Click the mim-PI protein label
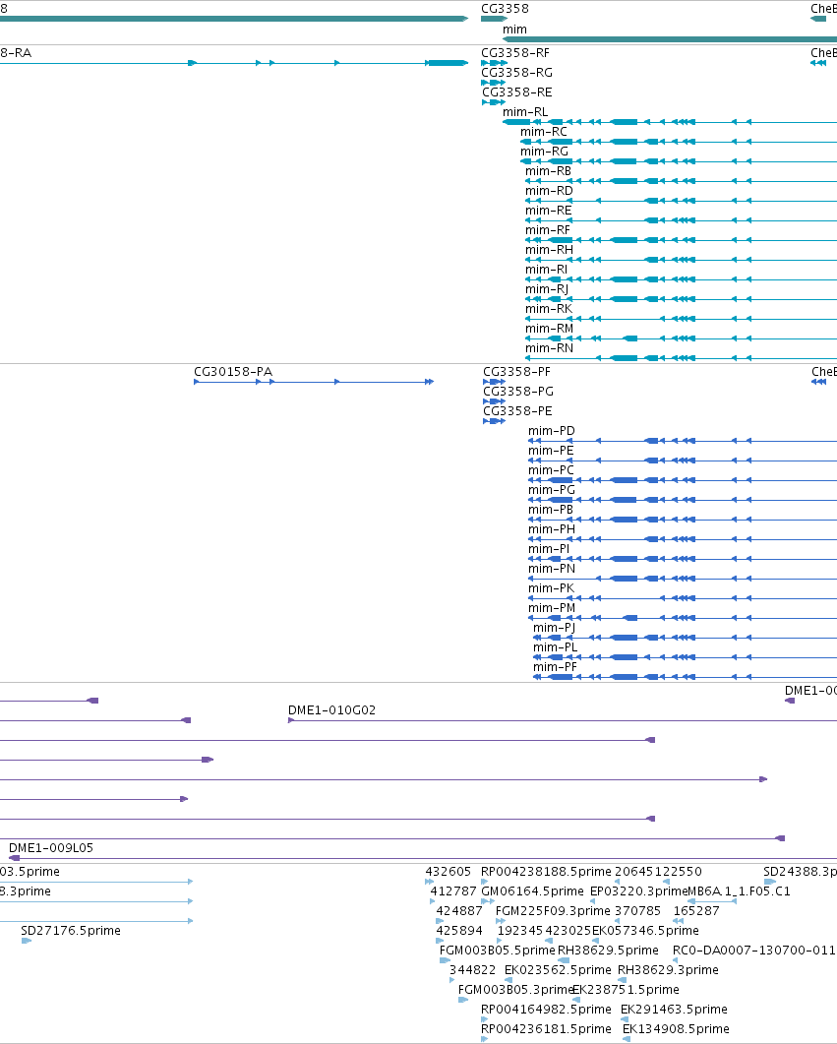The height and width of the screenshot is (1044, 837). [549, 549]
